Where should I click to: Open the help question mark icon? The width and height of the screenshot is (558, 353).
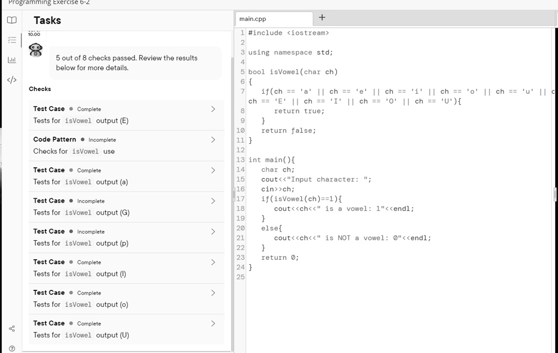(x=12, y=348)
